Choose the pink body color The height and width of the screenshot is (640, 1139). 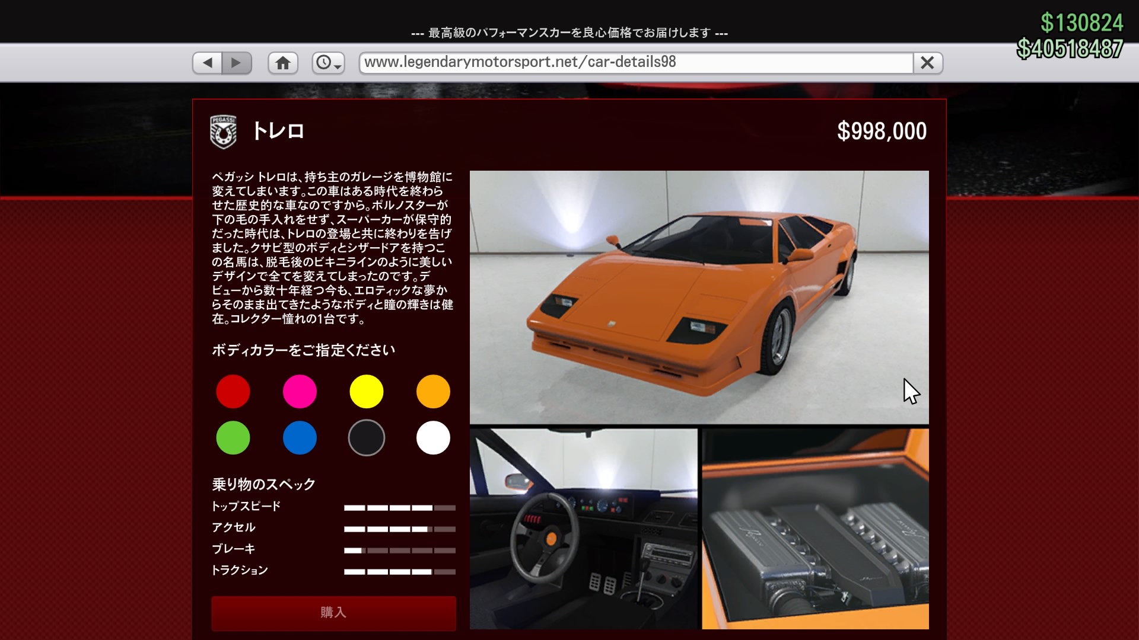(x=300, y=392)
